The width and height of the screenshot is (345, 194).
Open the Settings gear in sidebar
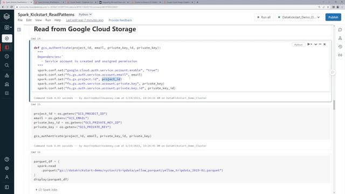[x=7, y=168]
